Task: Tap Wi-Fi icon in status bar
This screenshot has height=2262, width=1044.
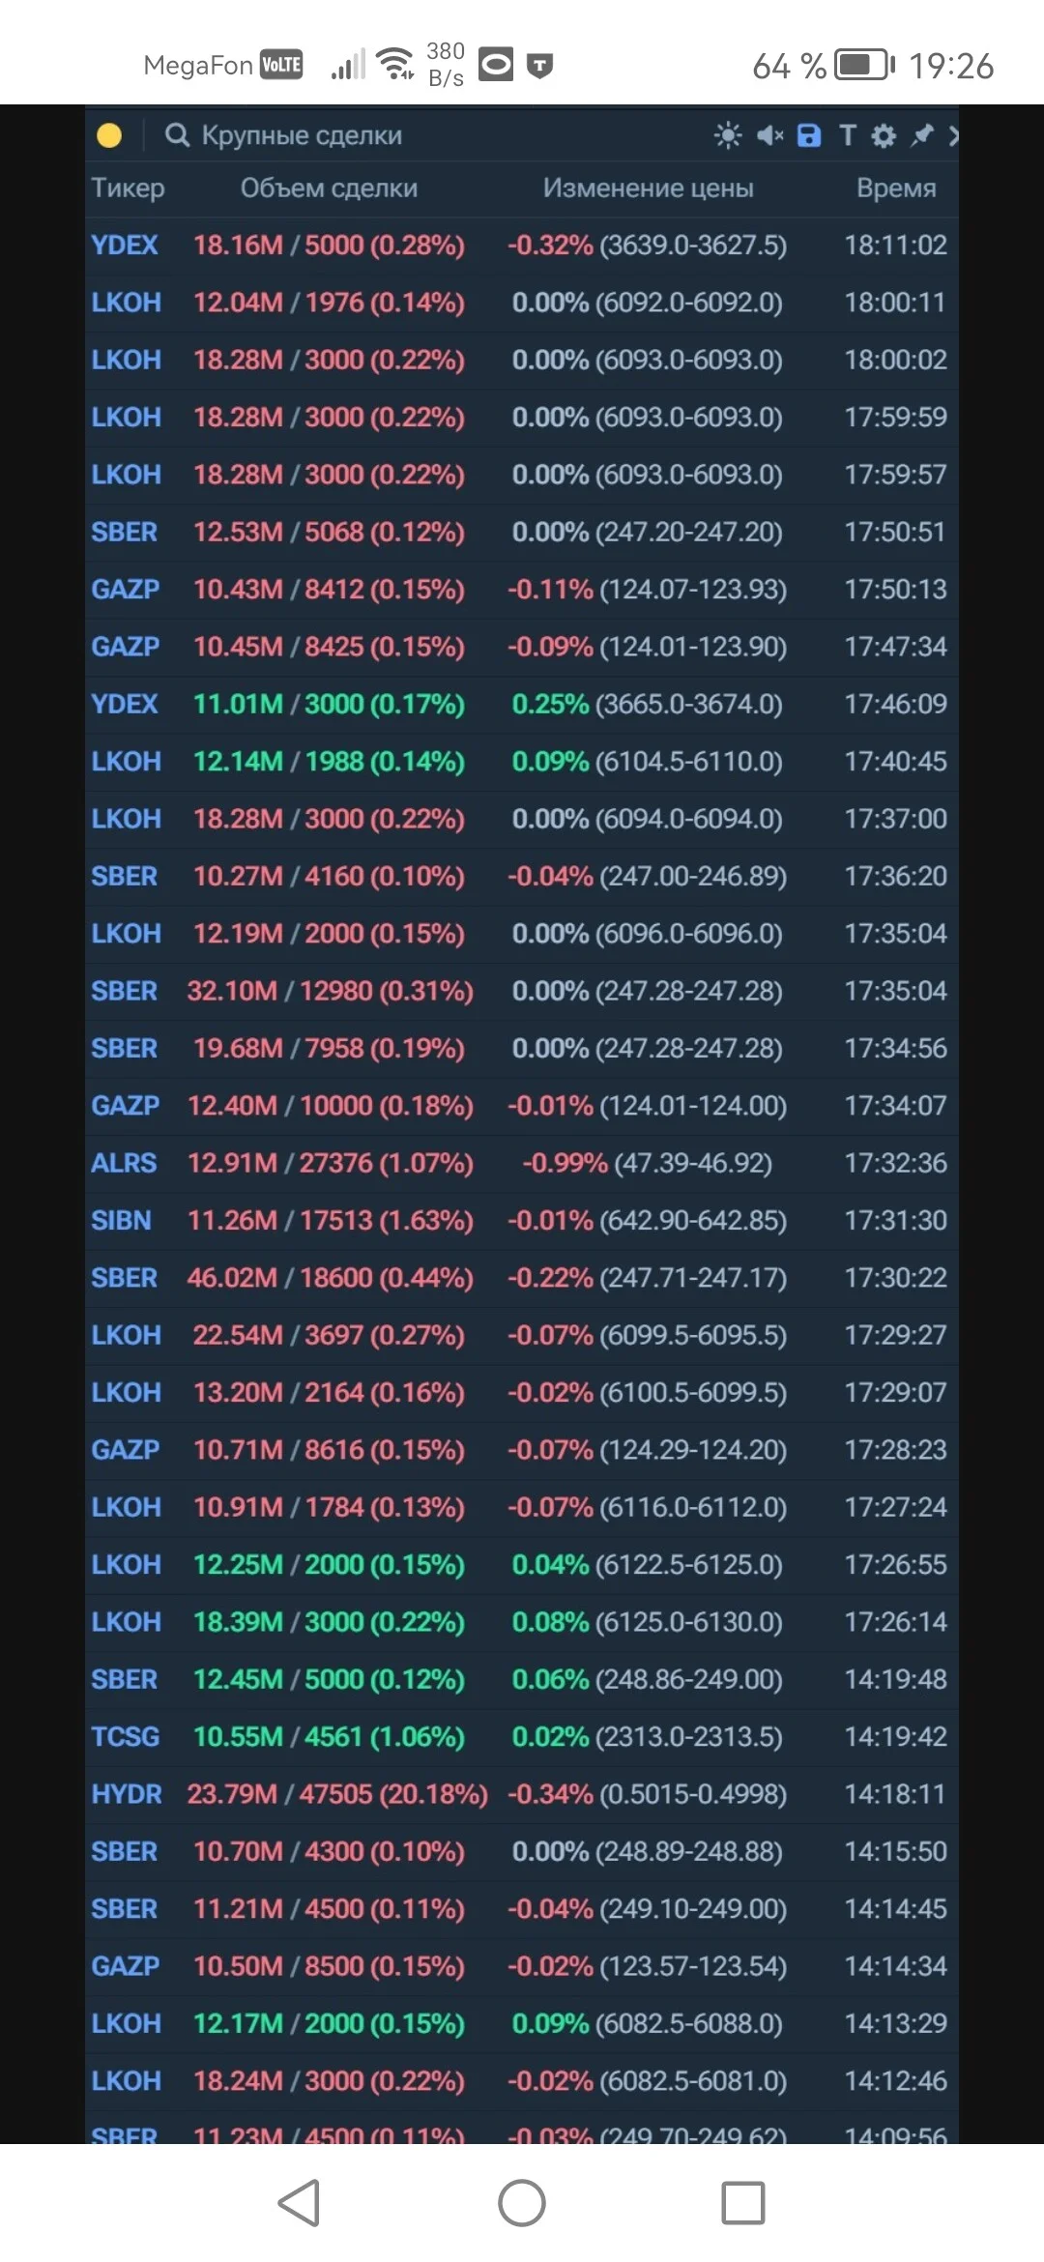Action: 394,64
